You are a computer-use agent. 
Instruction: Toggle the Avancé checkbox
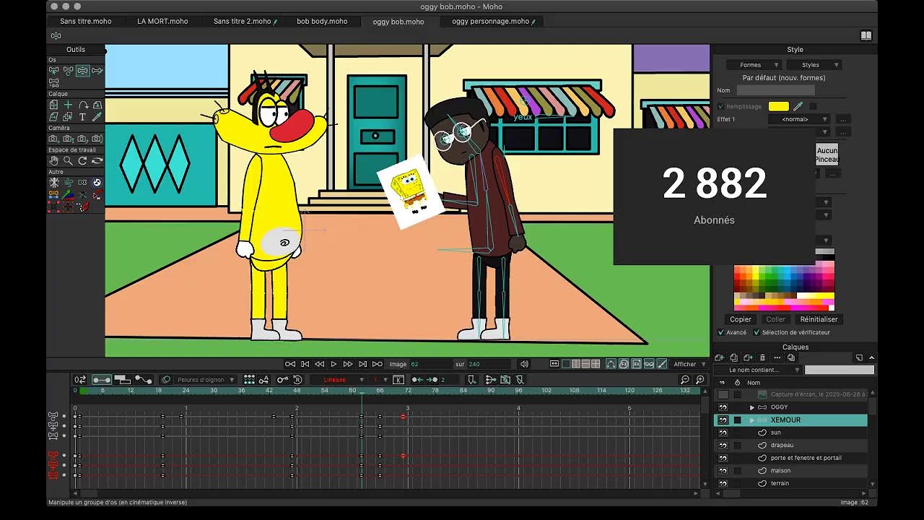[x=720, y=332]
